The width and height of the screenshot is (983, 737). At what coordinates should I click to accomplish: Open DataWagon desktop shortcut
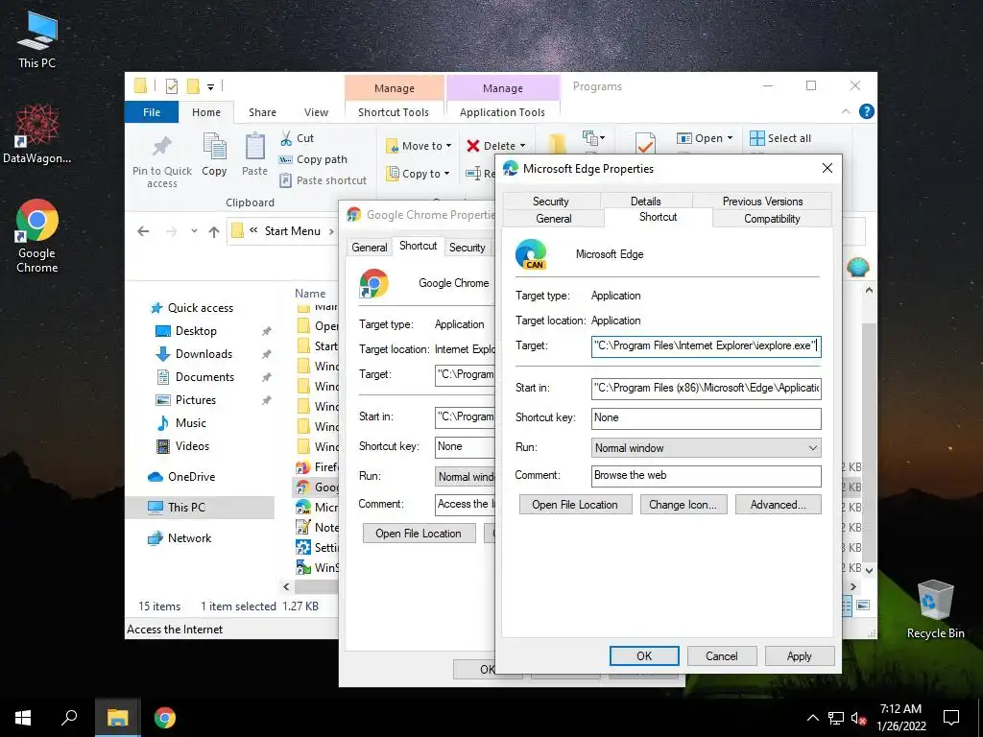pyautogui.click(x=37, y=134)
